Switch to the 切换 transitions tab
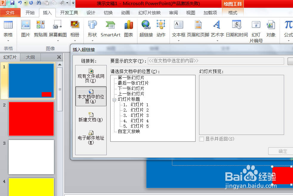 pyautogui.click(x=108, y=13)
